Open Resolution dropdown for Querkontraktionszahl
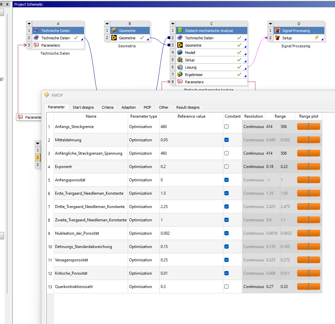The width and height of the screenshot is (335, 324). click(x=254, y=287)
